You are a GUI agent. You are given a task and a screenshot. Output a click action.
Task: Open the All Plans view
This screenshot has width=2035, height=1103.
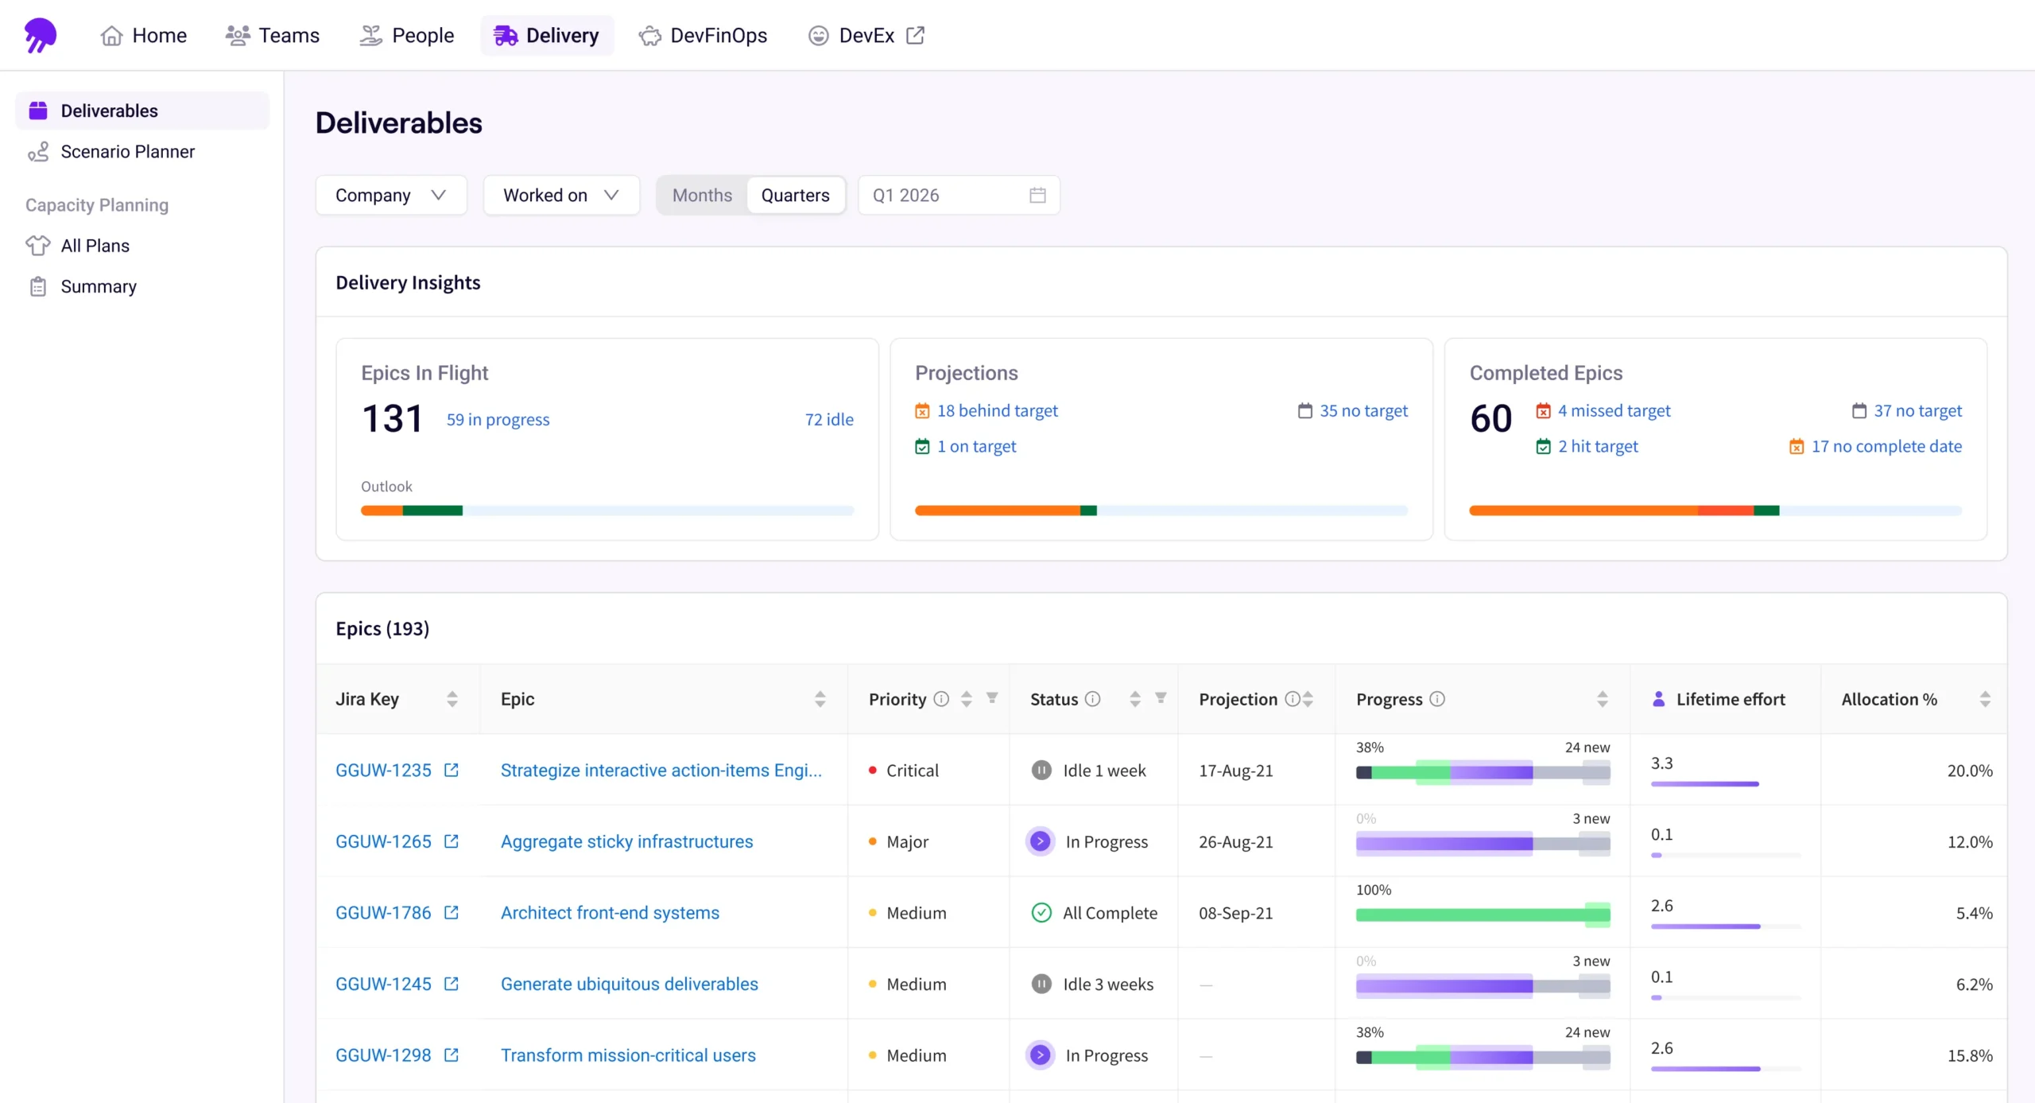tap(95, 245)
